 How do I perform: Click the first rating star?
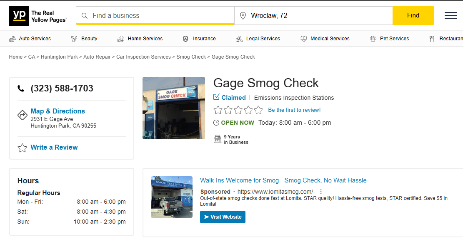point(218,110)
